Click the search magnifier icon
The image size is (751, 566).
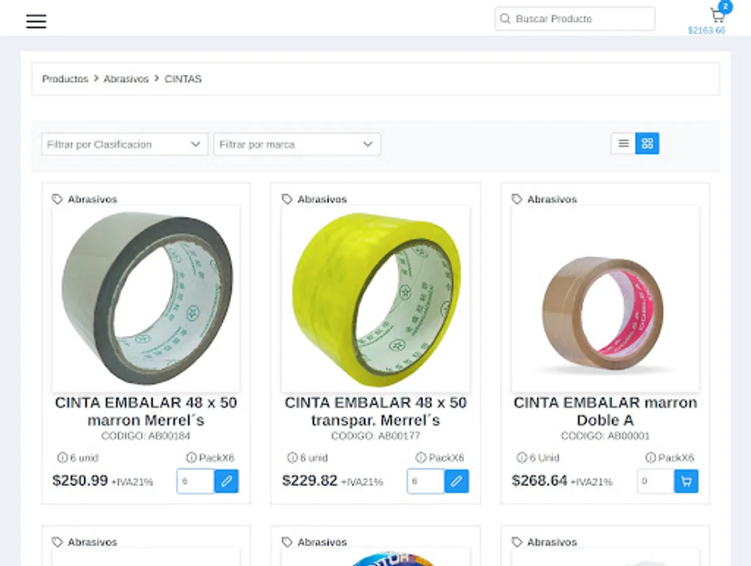coord(505,19)
